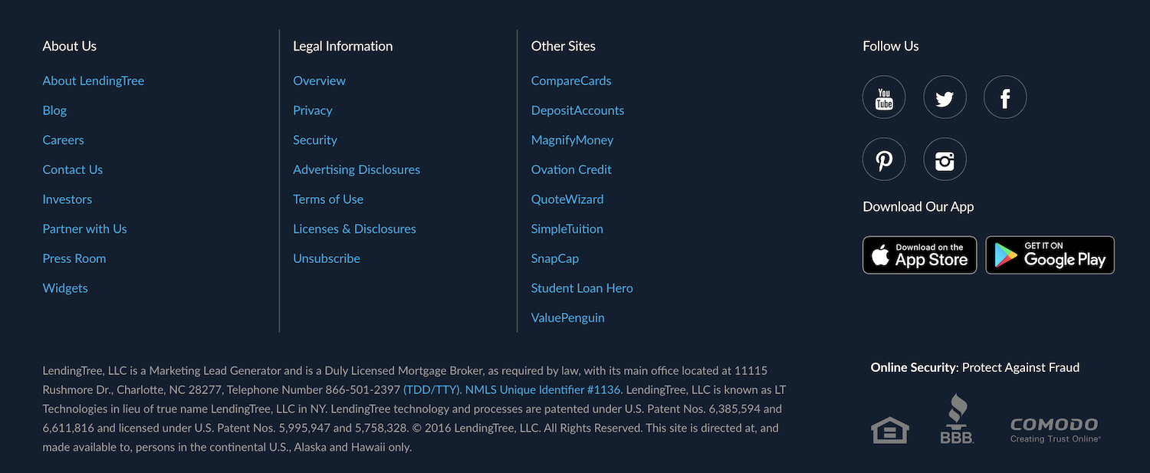Open the BBB accreditation page
The width and height of the screenshot is (1150, 473).
957,418
